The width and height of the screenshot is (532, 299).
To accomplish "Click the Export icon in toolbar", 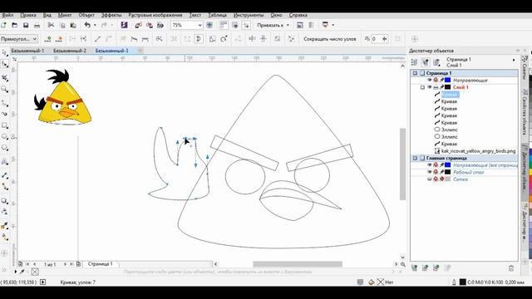I will point(150,25).
